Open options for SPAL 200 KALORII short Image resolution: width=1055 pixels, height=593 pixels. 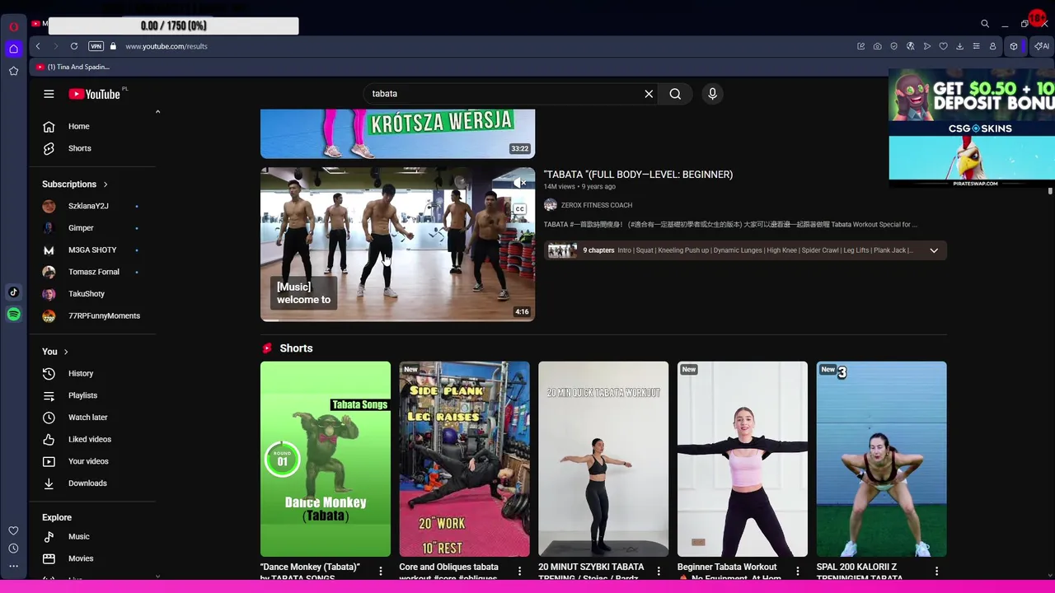(x=936, y=571)
